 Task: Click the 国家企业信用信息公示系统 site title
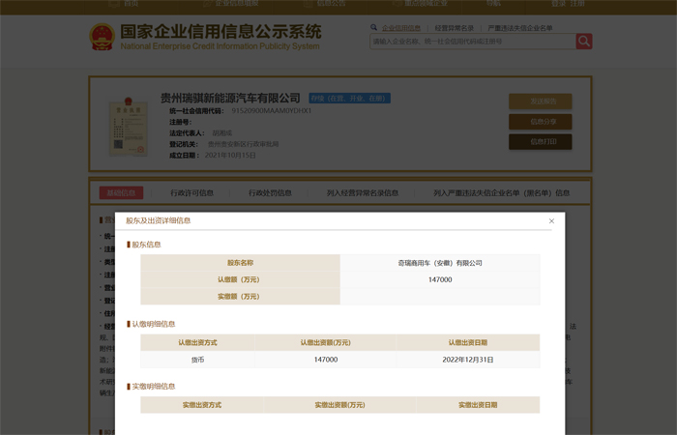[221, 32]
